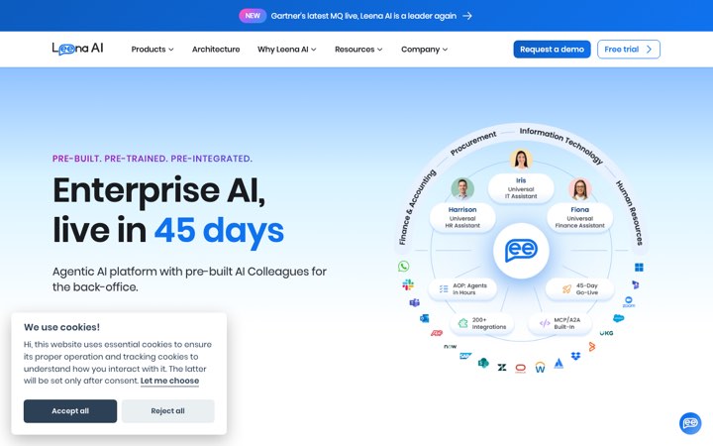Open the chat widget bubble
Image resolution: width=713 pixels, height=446 pixels.
(x=690, y=423)
